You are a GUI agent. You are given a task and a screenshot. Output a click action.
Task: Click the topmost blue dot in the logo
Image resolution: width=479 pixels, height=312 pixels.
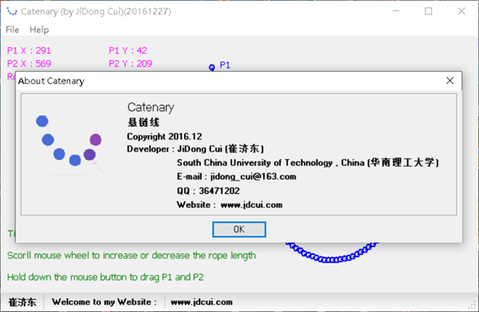[42, 121]
